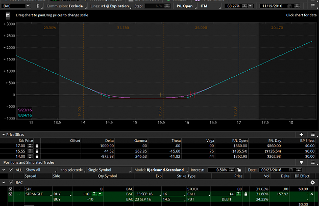Remove the STRANGLE simulated trade with X
This screenshot has height=206, width=319.
pos(312,194)
